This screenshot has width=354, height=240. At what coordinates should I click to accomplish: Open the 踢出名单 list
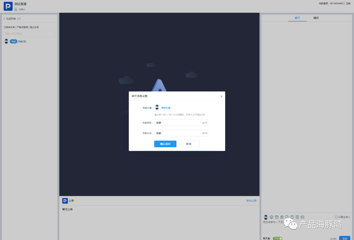tap(34, 27)
